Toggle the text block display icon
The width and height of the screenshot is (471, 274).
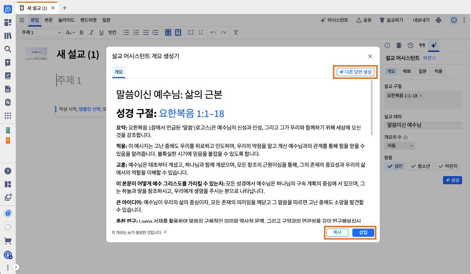168,32
